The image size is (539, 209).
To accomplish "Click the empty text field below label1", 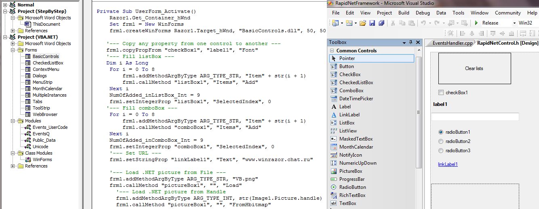I will (475, 117).
